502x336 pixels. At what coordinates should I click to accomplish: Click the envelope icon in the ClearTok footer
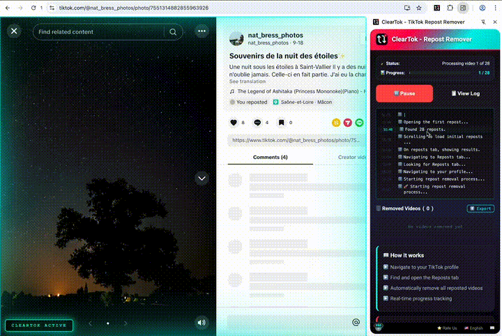(492, 328)
